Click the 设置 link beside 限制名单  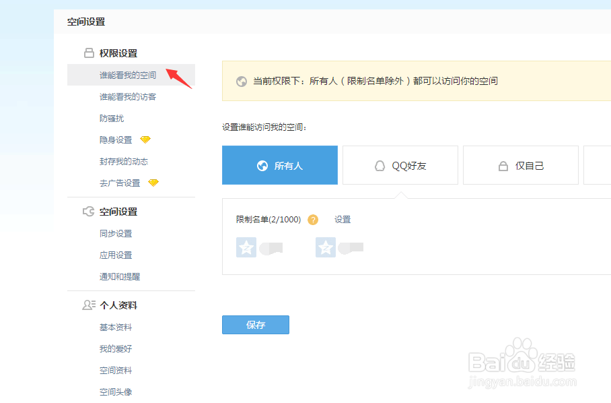pyautogui.click(x=343, y=220)
